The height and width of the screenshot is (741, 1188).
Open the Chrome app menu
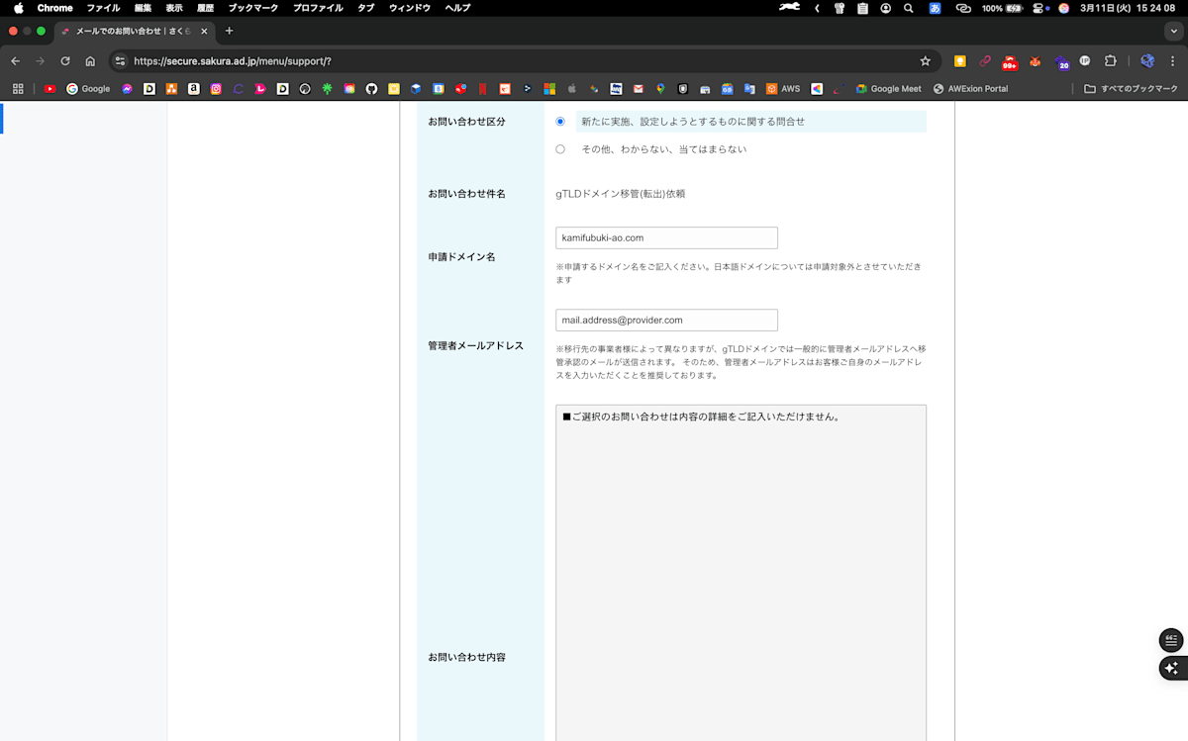point(55,8)
